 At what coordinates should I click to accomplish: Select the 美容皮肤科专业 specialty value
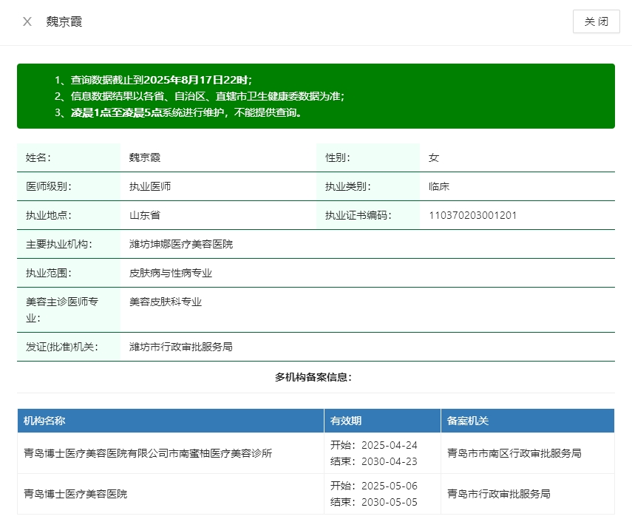tap(166, 302)
